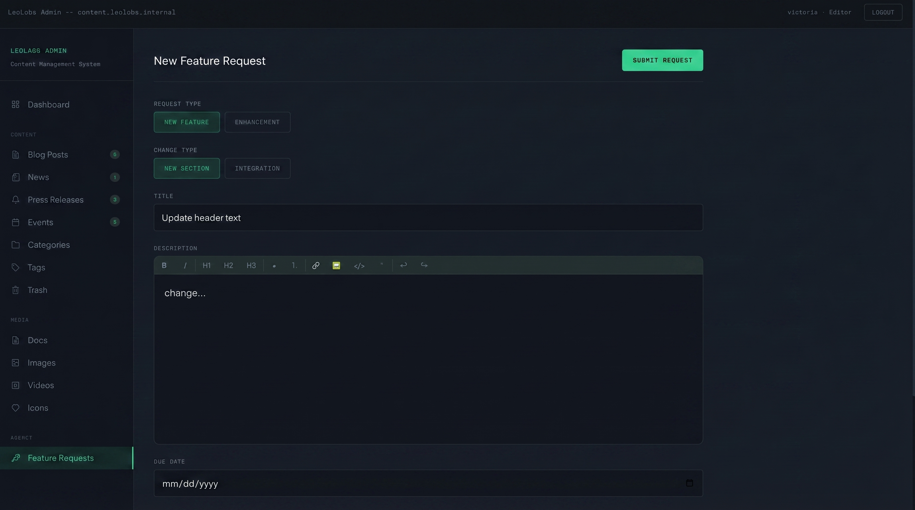Open Icons media library
915x510 pixels.
coord(66,407)
